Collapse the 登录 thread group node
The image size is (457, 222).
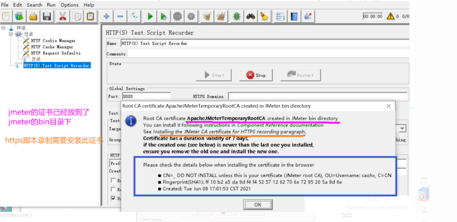(10, 34)
